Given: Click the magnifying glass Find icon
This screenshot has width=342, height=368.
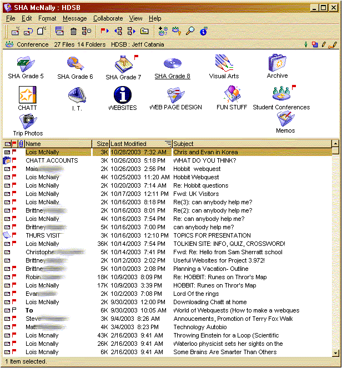Looking at the screenshot, I should coord(190,32).
